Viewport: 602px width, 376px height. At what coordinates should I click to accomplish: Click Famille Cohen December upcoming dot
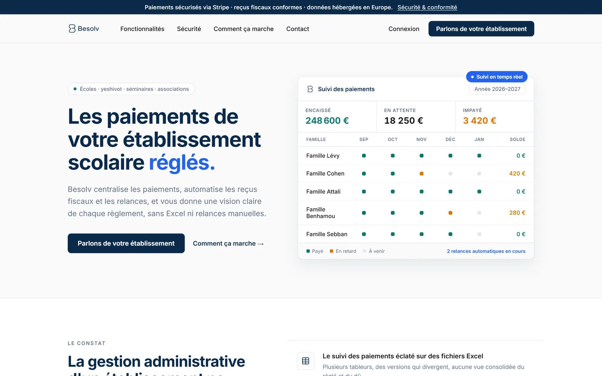[x=450, y=174]
